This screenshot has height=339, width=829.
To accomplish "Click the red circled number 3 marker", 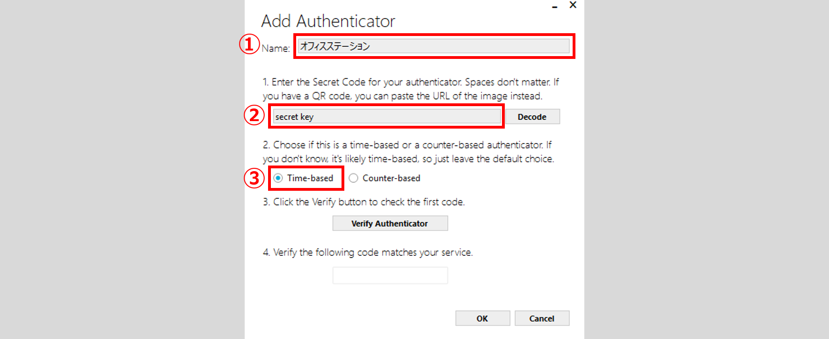I will [x=254, y=178].
